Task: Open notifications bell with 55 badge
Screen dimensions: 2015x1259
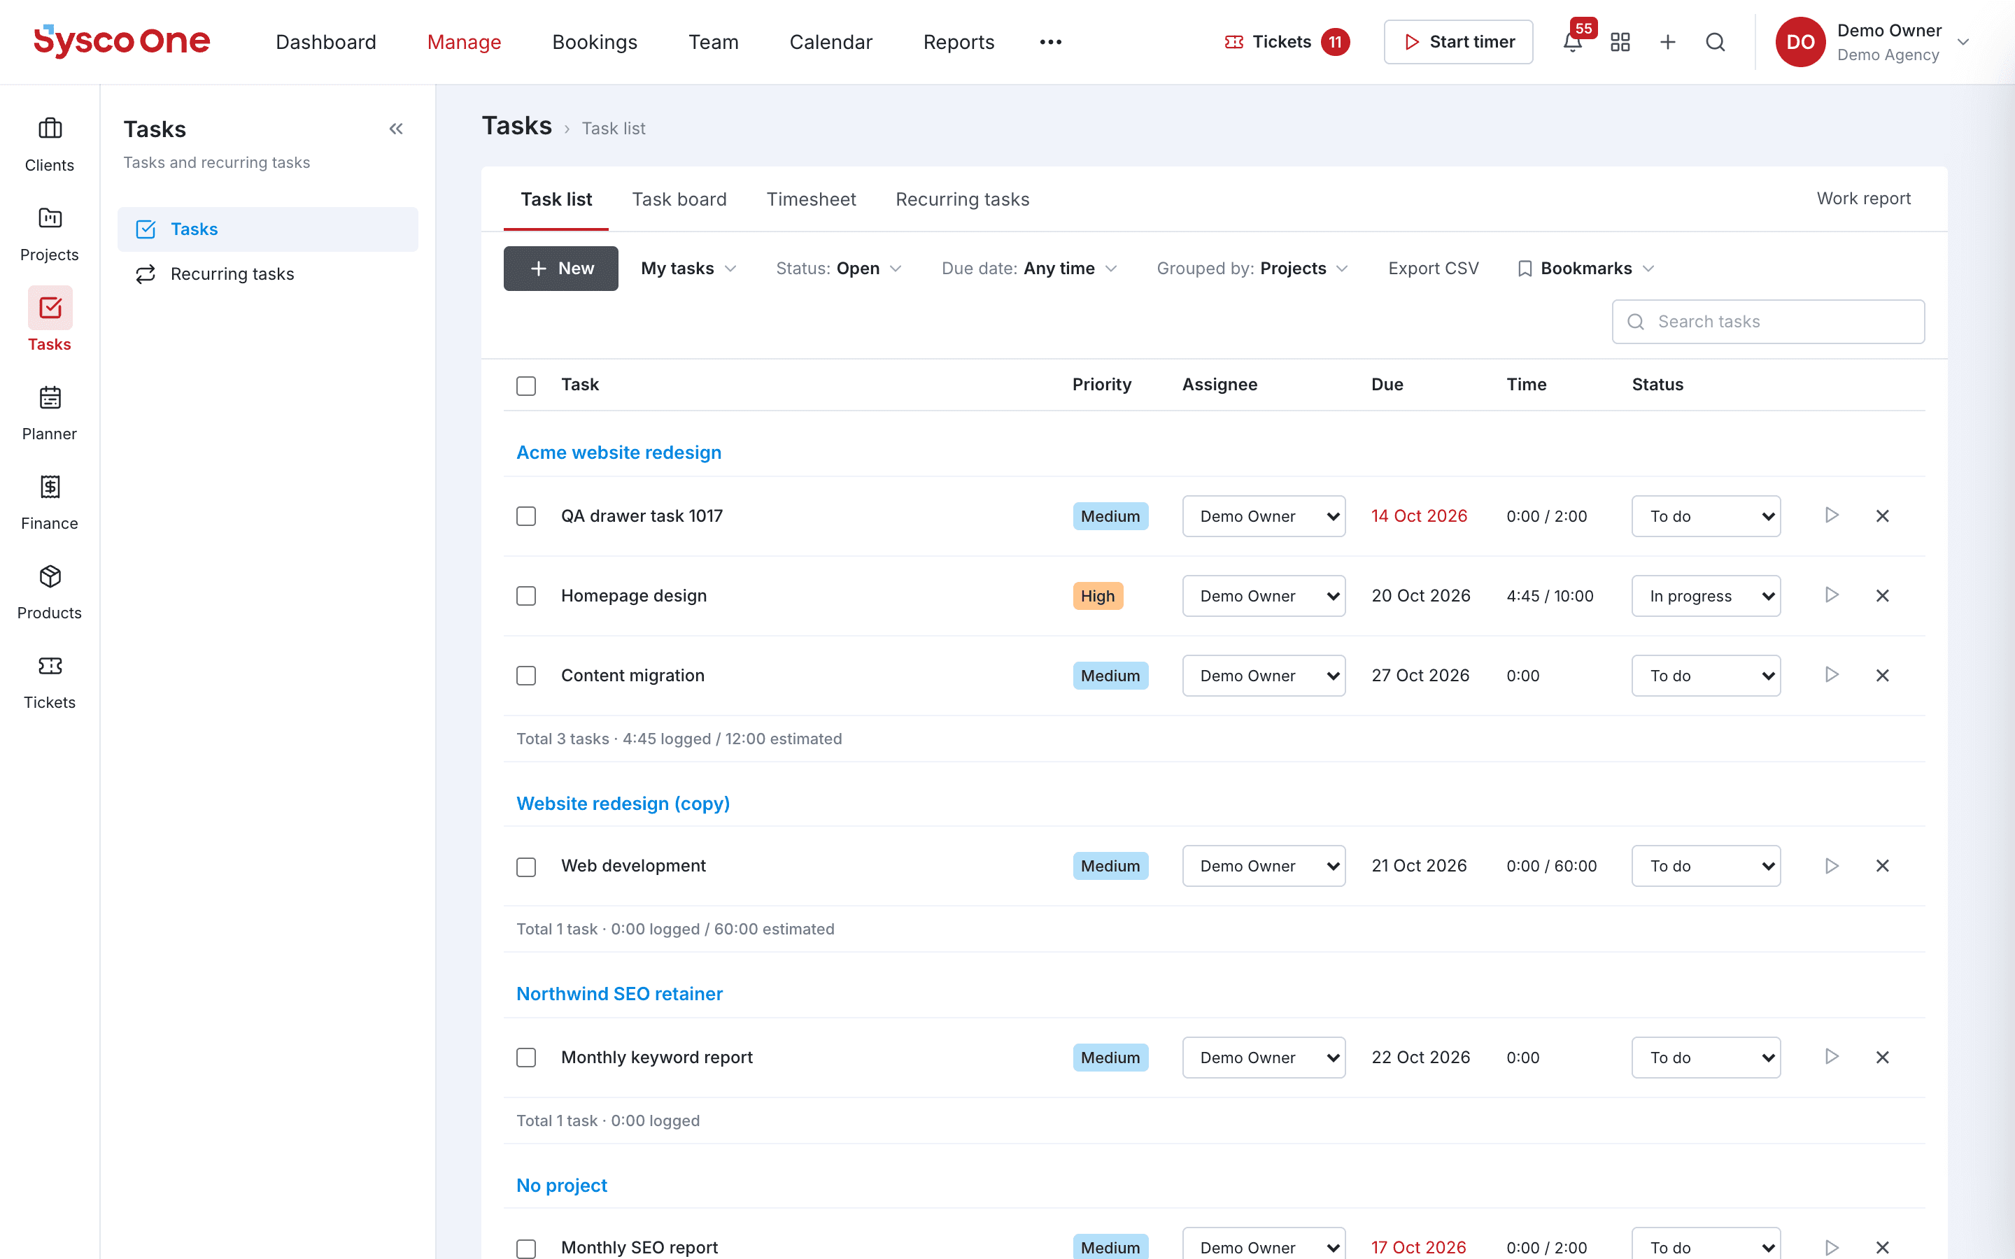Action: (1572, 42)
